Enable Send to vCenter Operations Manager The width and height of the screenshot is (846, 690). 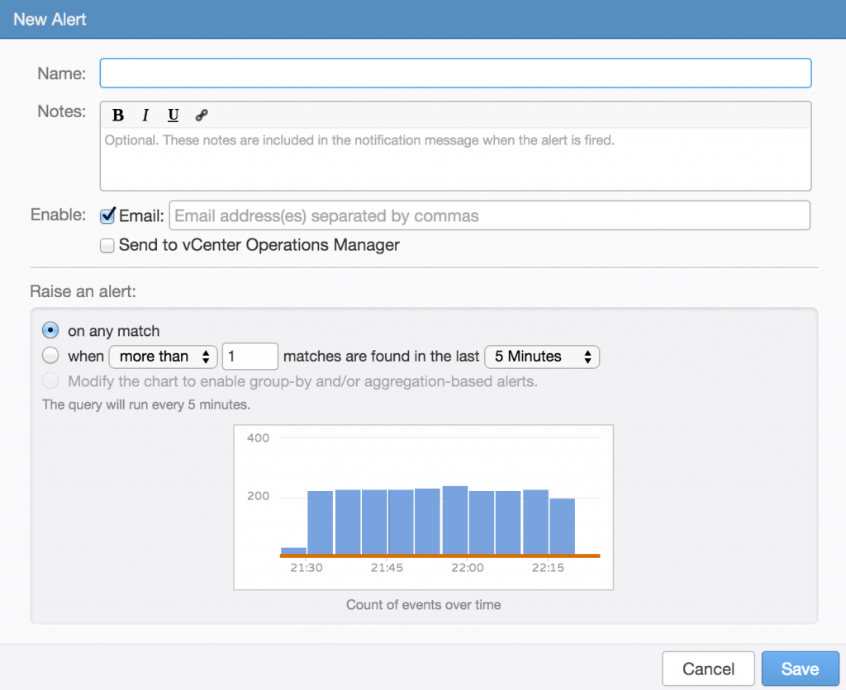click(x=107, y=245)
